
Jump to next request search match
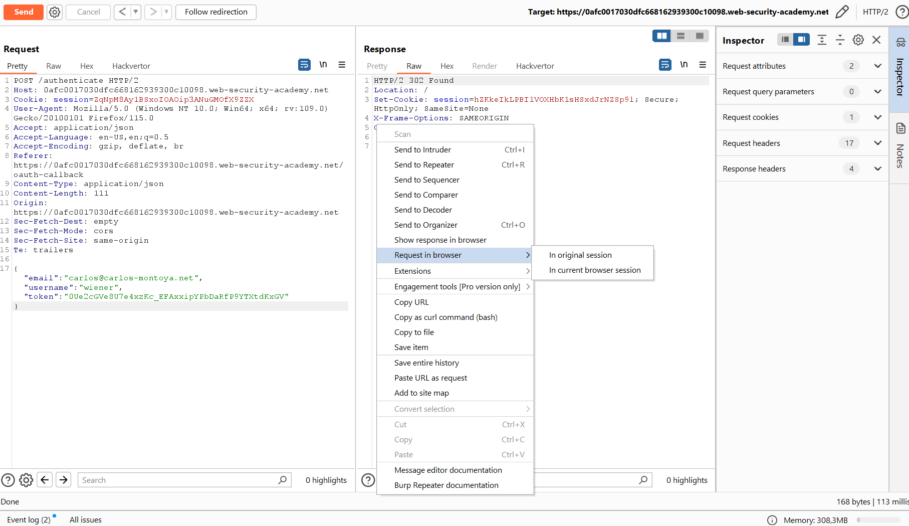coord(64,480)
